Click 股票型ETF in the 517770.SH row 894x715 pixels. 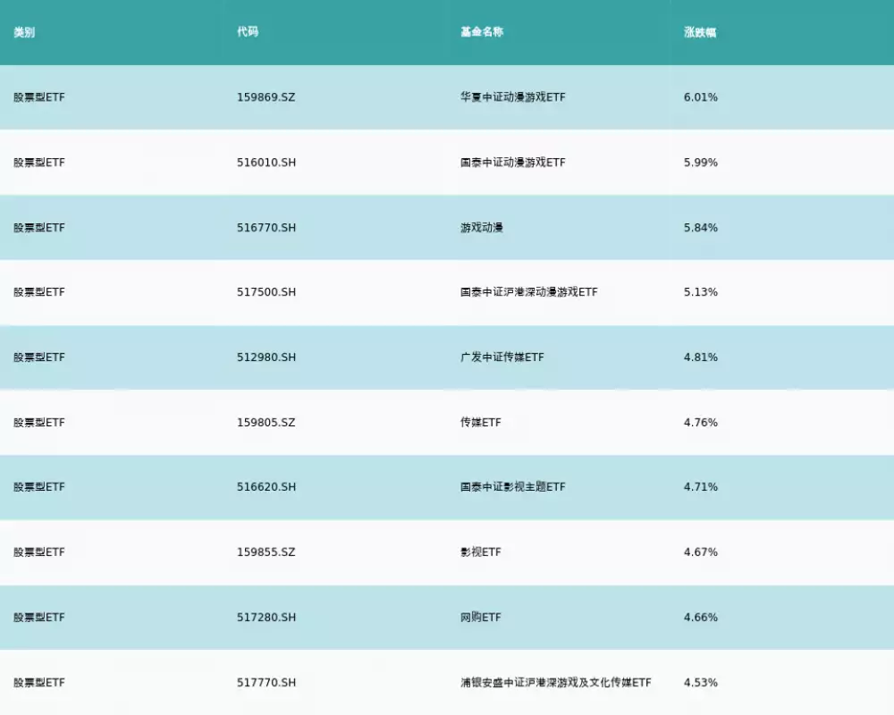(x=39, y=683)
